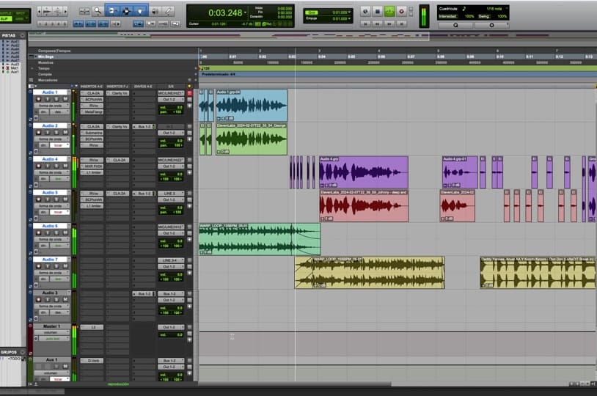Open the PISTAS track list menu
Image resolution: width=597 pixels, height=396 pixels.
(22, 35)
